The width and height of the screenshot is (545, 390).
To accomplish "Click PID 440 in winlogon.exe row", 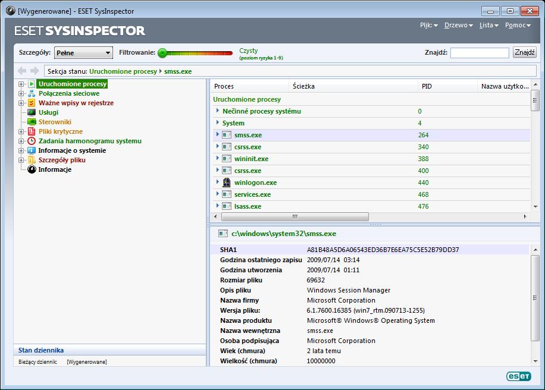I will (424, 183).
